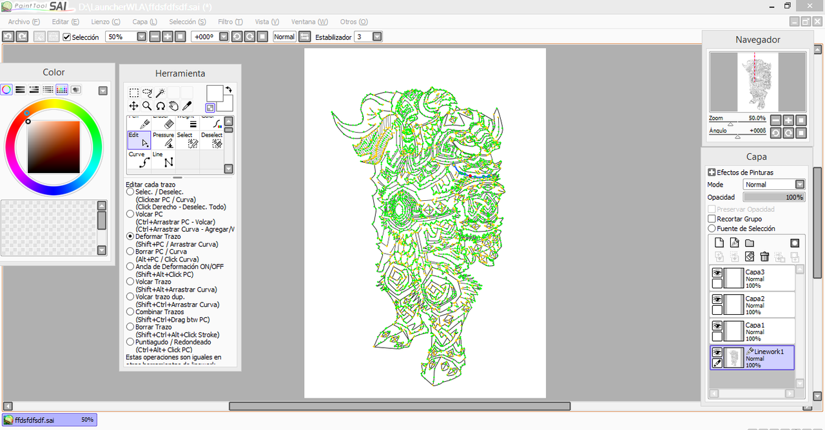Image resolution: width=825 pixels, height=430 pixels.
Task: Hide the Capa2 layer
Action: (x=717, y=299)
